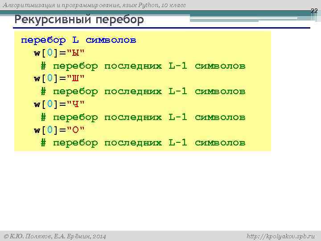Click the comment under w[0]="Ы"
This screenshot has height=241, width=321.
(143, 66)
